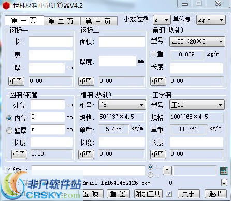Click the 关于 button

pos(189,194)
